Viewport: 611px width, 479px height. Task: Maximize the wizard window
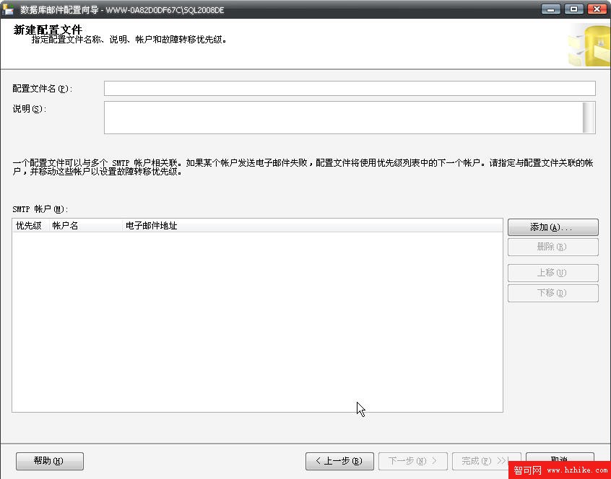(x=574, y=9)
